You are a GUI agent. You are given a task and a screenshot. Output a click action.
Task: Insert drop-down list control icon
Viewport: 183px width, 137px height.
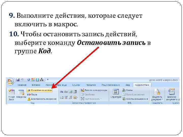[x=62, y=97]
